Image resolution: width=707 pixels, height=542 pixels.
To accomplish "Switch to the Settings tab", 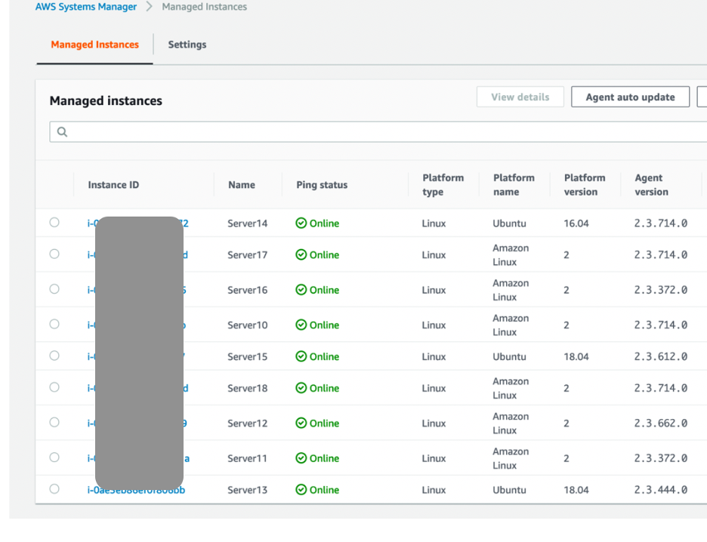I will pyautogui.click(x=187, y=45).
